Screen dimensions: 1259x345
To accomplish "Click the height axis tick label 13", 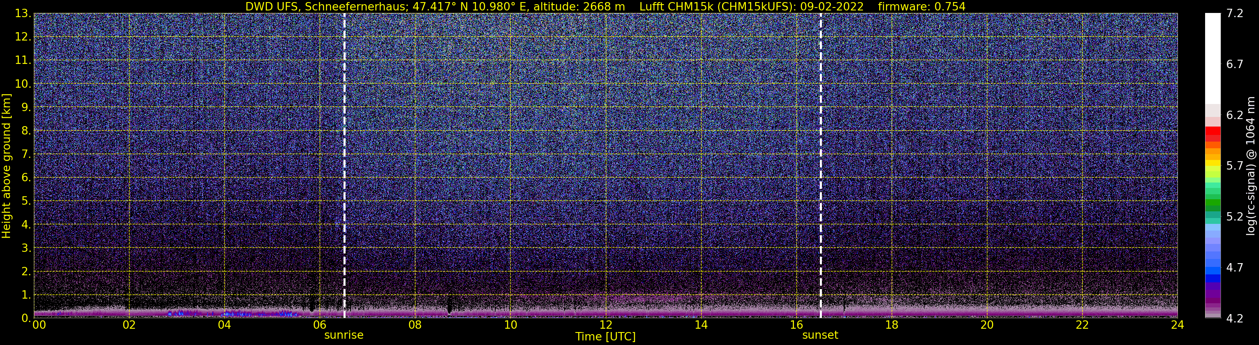I will [23, 14].
